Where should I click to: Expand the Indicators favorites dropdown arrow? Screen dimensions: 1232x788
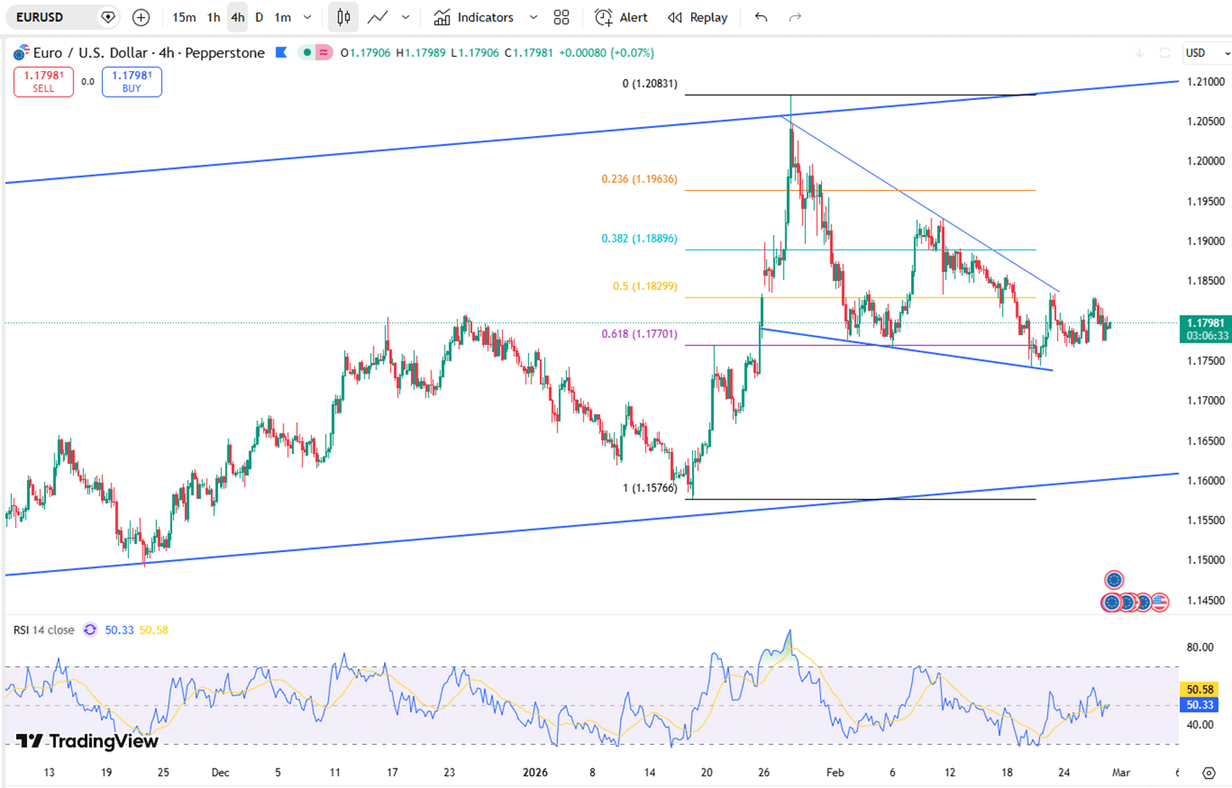coord(533,17)
